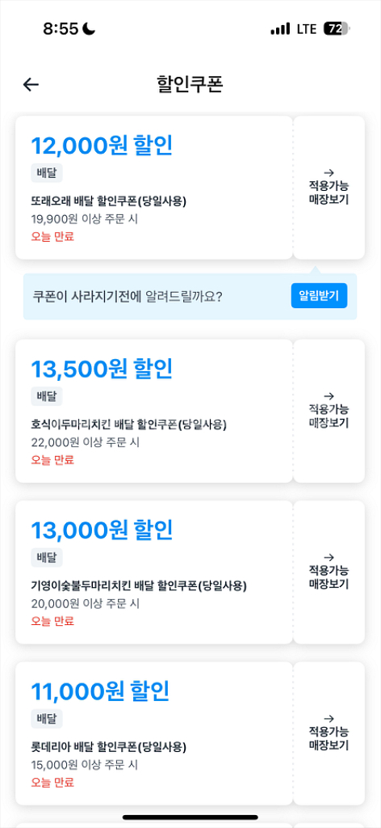Select the 12,000원 할인 coupon card
This screenshot has height=828, width=381.
(154, 188)
